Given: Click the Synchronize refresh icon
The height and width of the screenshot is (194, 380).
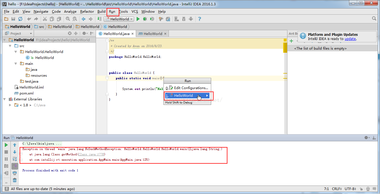Looking at the screenshot, I should (20, 19).
